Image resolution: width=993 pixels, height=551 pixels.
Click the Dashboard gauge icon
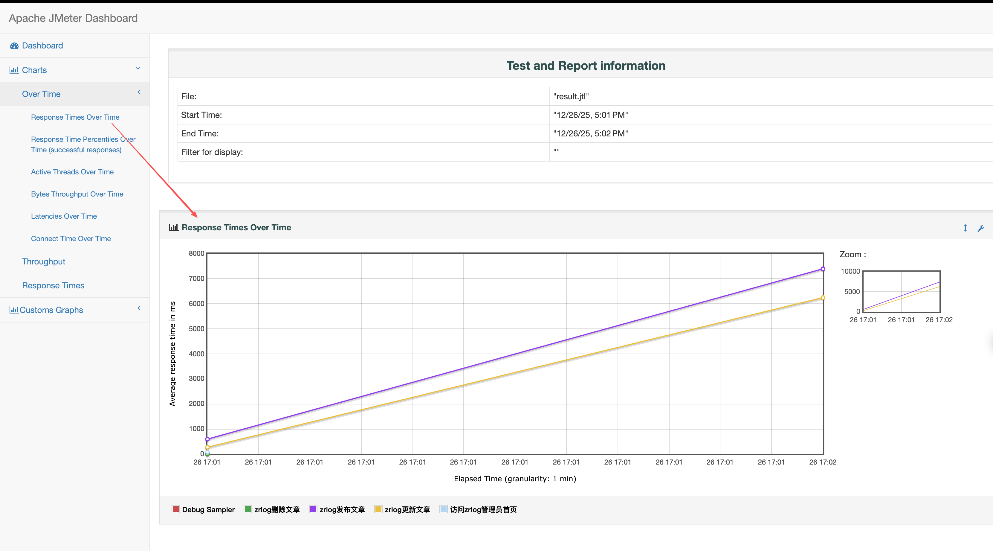(x=14, y=46)
